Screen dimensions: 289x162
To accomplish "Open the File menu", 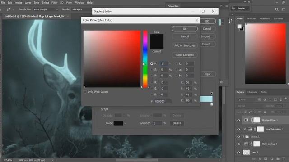I will point(3,3).
